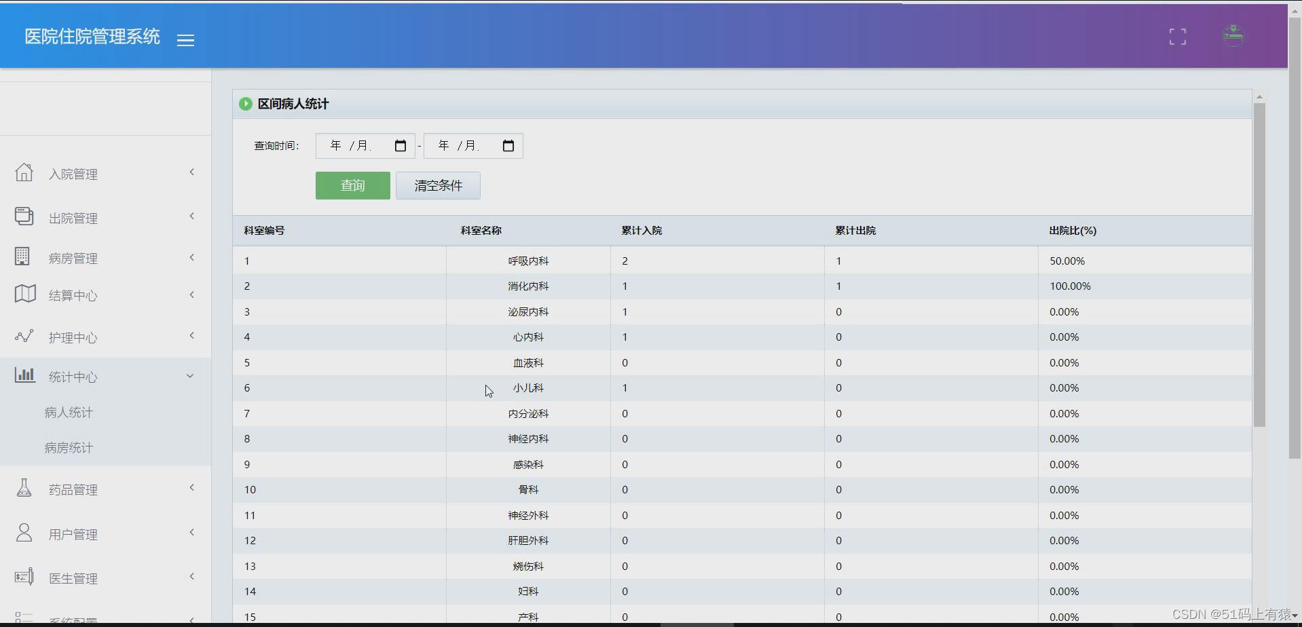Expand the 出院管理 chevron
1302x627 pixels.
(192, 216)
